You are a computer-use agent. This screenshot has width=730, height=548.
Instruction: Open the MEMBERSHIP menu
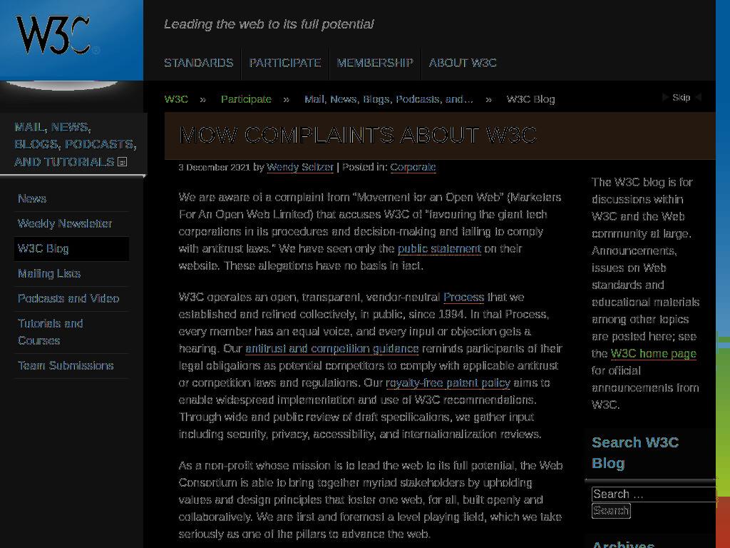point(375,63)
